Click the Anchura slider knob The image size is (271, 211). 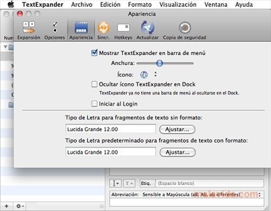pyautogui.click(x=160, y=63)
